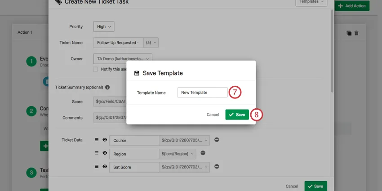Click the duplicate action icon for Action 1

point(349,33)
